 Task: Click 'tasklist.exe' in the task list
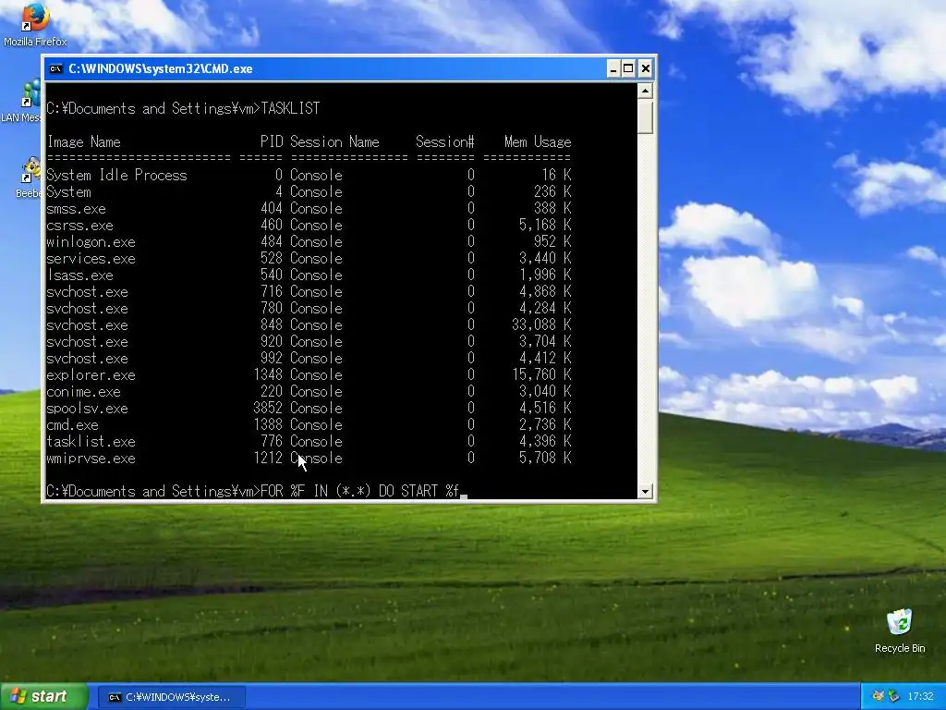pyautogui.click(x=91, y=441)
